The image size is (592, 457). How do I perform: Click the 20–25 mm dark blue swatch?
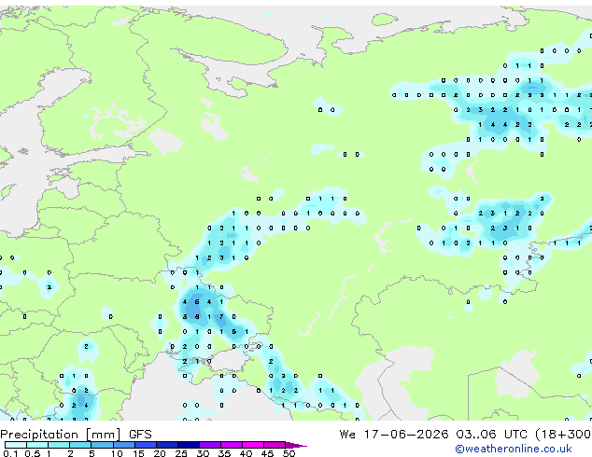pos(167,445)
